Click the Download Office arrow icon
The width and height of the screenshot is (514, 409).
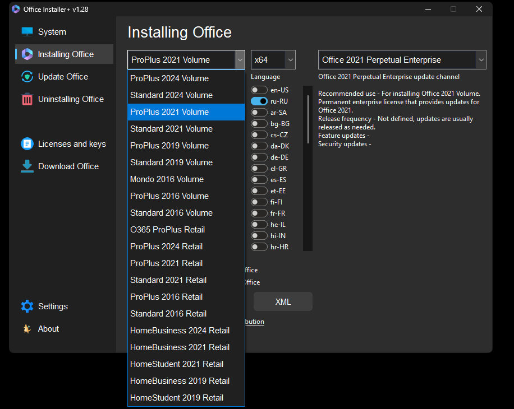[x=27, y=166]
